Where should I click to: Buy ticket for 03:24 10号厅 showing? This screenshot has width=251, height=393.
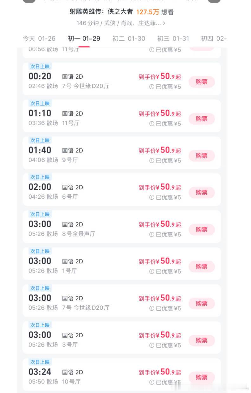(202, 377)
